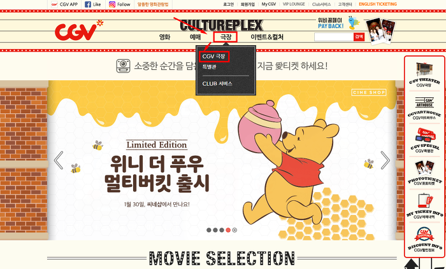
Task: Choose CLUB 서비스 in dropdown menu
Action: coord(217,84)
